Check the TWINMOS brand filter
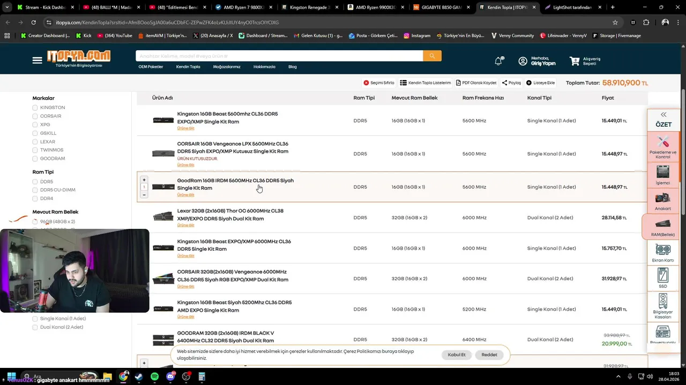This screenshot has height=385, width=686. (35, 150)
